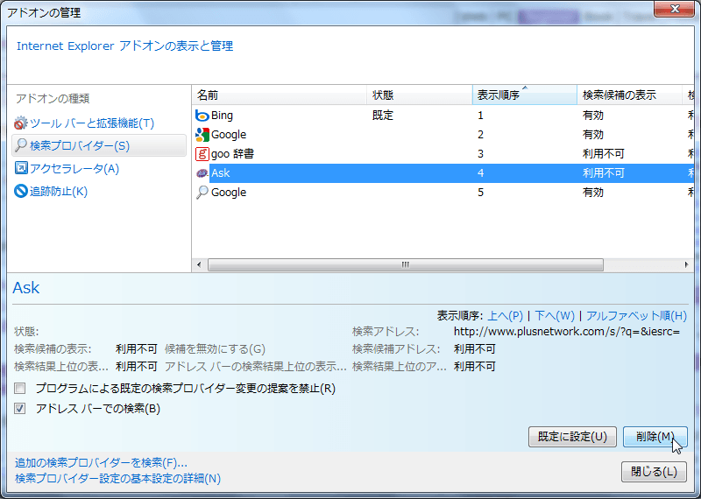The height and width of the screenshot is (499, 701).
Task: Click the goo 辞書 red icon
Action: click(x=202, y=154)
